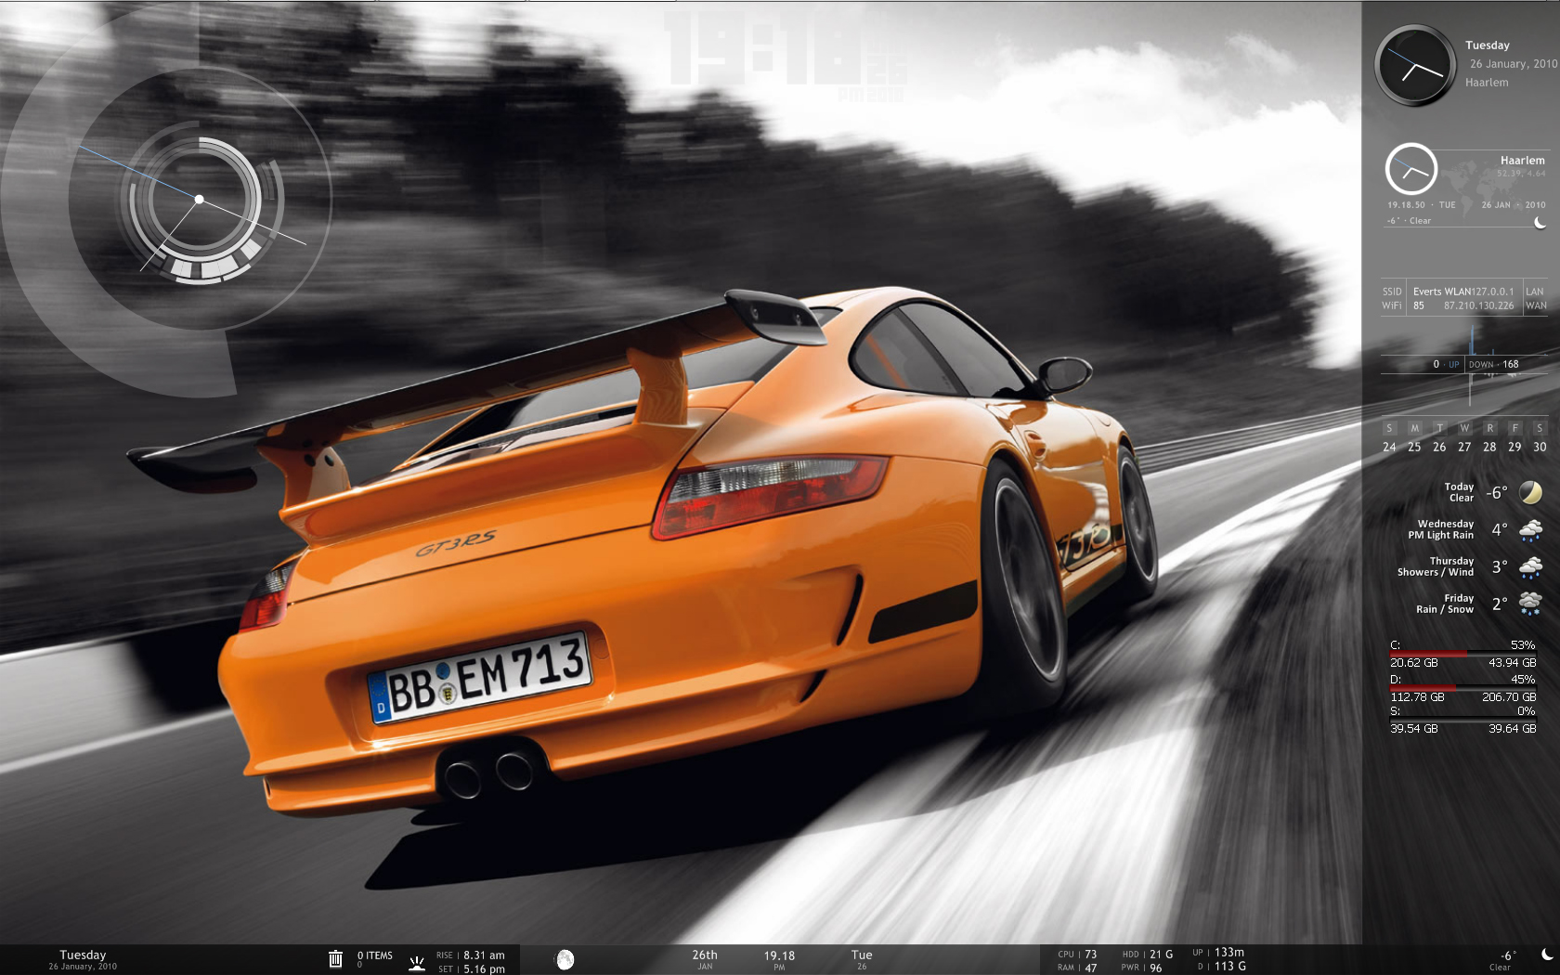This screenshot has width=1560, height=975.
Task: Click the "19.18.50" time in Haarlem widget
Action: click(x=1406, y=205)
